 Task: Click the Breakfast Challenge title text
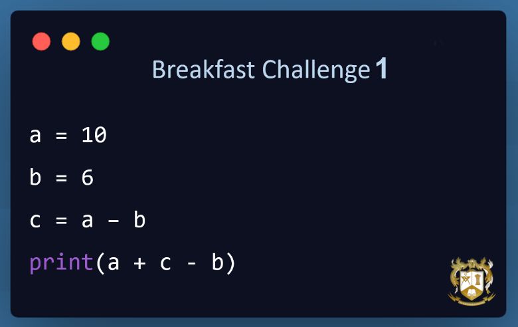point(261,70)
